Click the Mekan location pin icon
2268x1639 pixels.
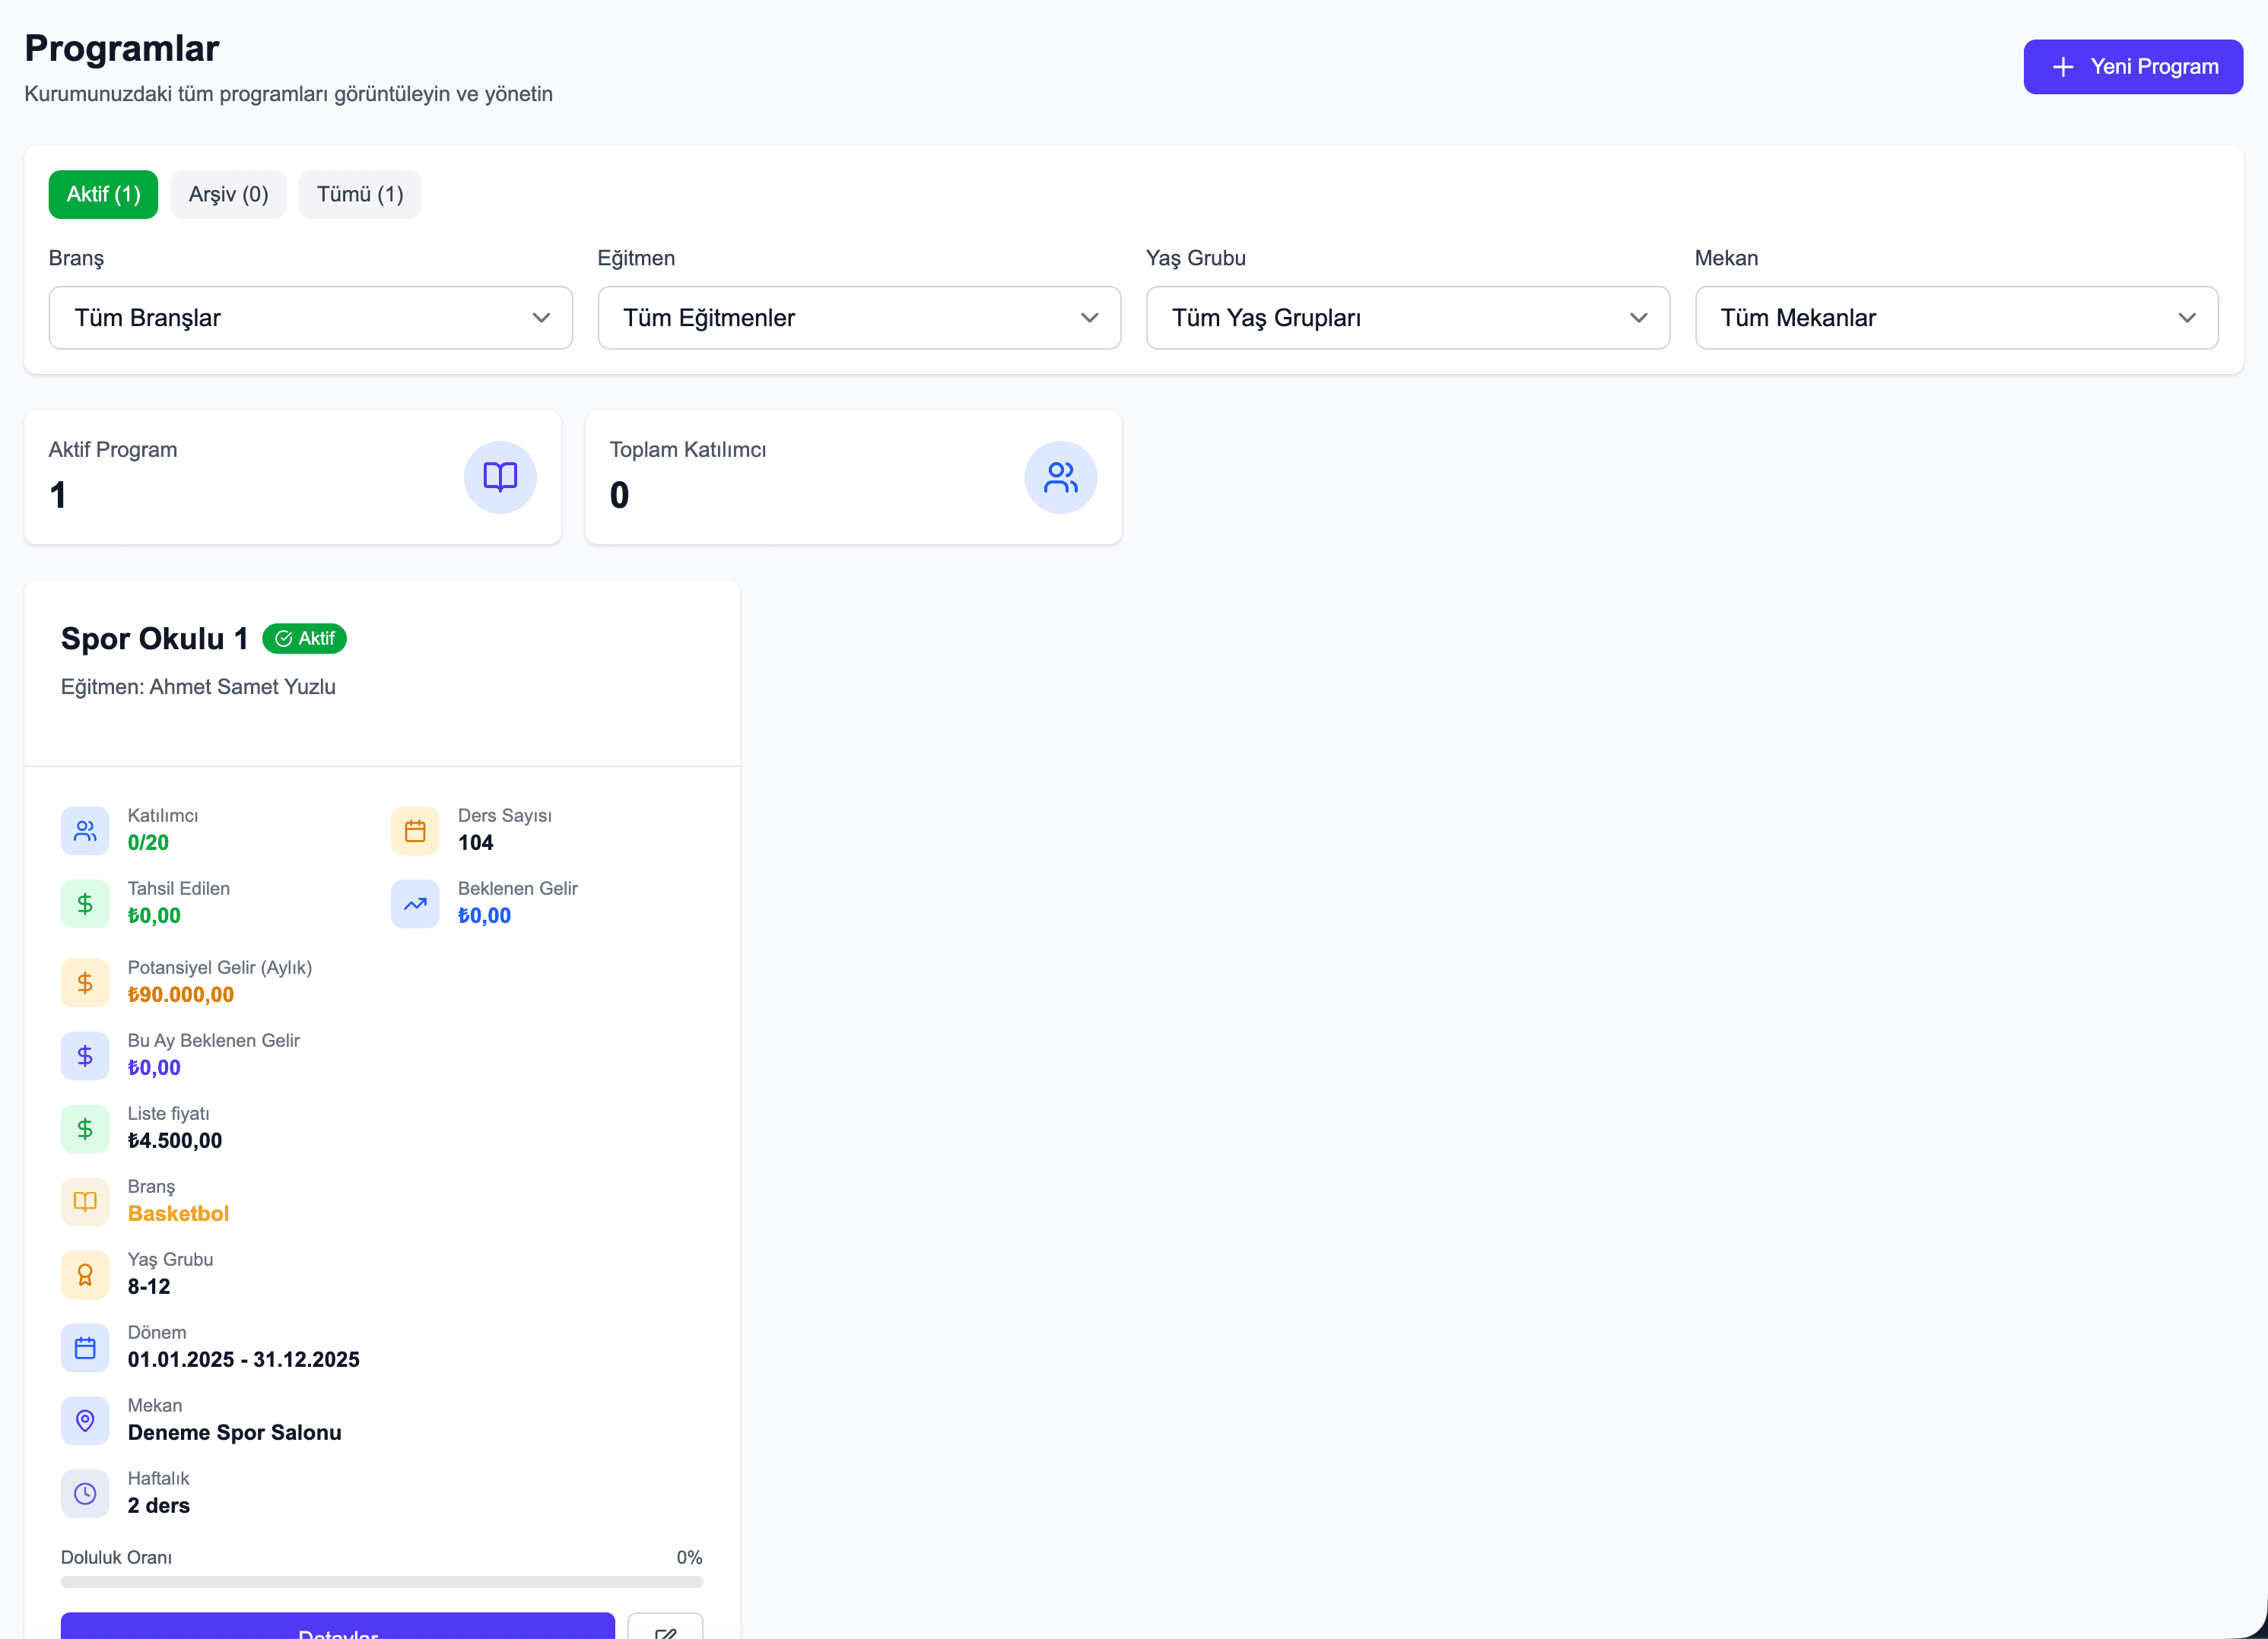pyautogui.click(x=85, y=1420)
